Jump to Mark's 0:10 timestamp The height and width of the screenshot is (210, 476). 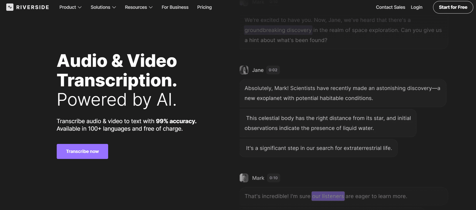(x=273, y=178)
